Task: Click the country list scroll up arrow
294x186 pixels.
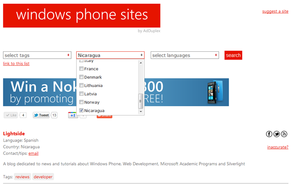Action: coord(141,63)
